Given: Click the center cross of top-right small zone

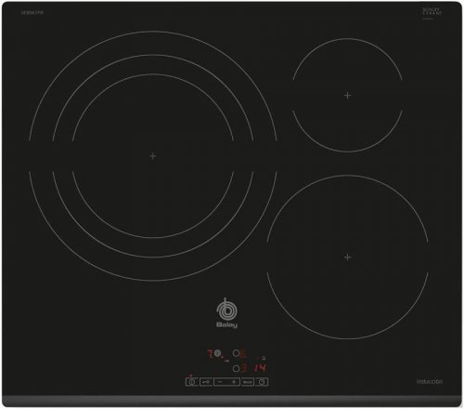Looking at the screenshot, I should pos(347,95).
